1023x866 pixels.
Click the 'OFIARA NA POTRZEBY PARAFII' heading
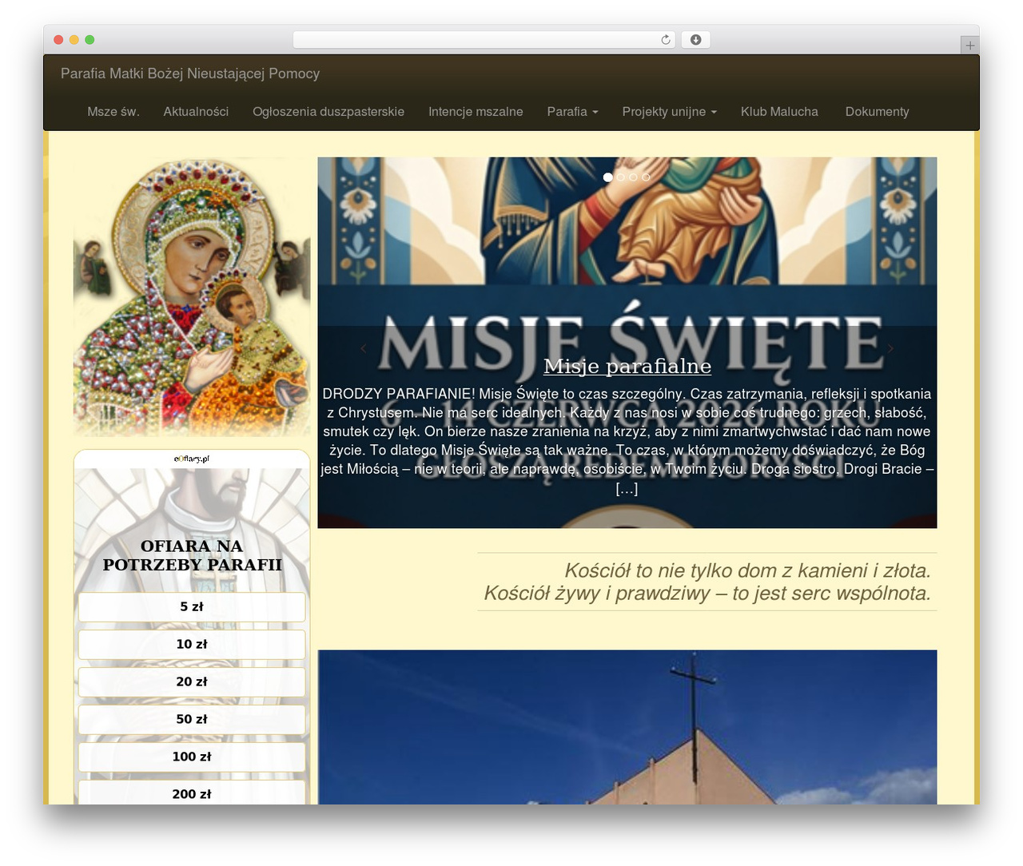point(192,555)
